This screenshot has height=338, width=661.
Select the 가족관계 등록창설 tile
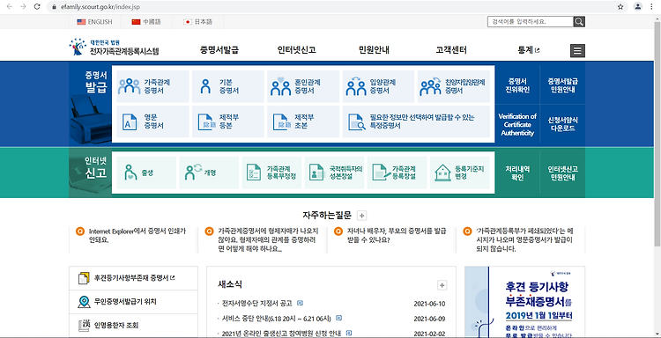click(x=397, y=173)
